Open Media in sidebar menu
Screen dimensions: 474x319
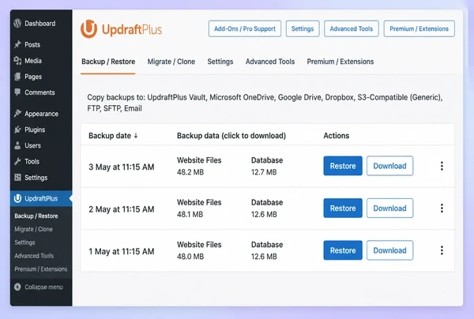[x=33, y=61]
